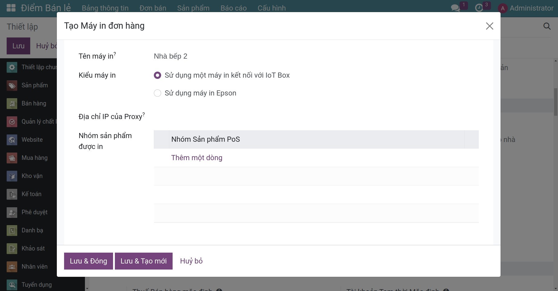The height and width of the screenshot is (291, 558).
Task: Choose IoT Box connected printer option
Action: pyautogui.click(x=157, y=75)
